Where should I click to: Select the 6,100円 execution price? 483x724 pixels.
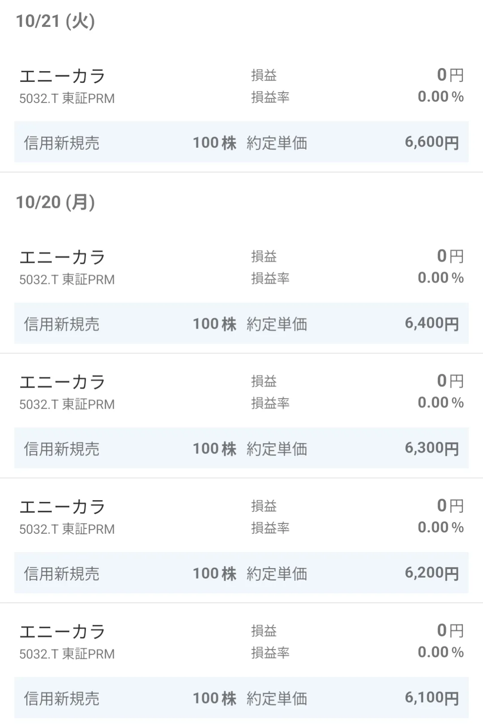pyautogui.click(x=432, y=698)
